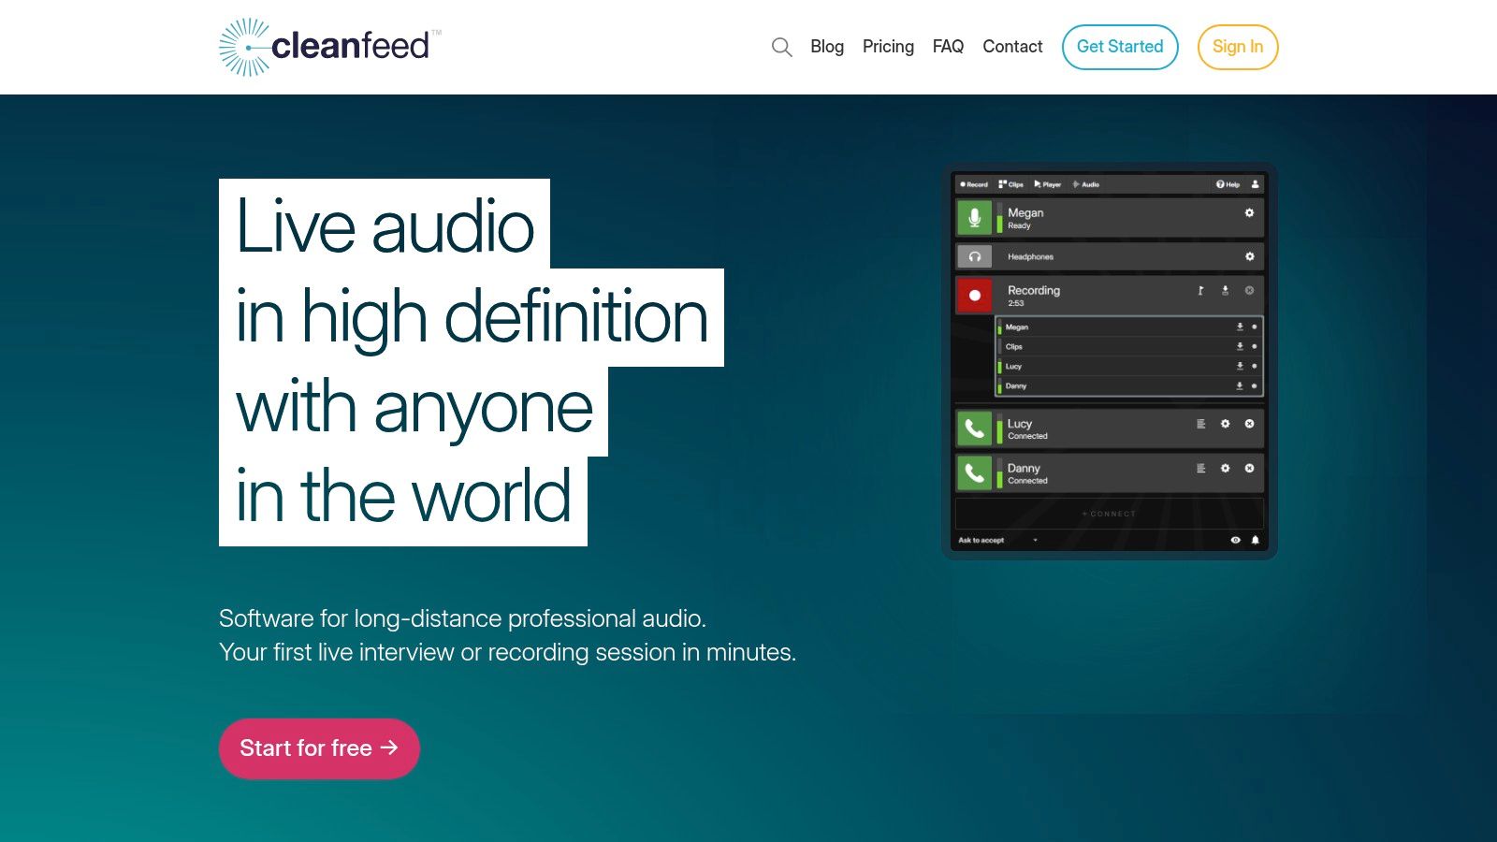1497x842 pixels.
Task: Toggle the notification bell at bottom right
Action: pos(1256,541)
